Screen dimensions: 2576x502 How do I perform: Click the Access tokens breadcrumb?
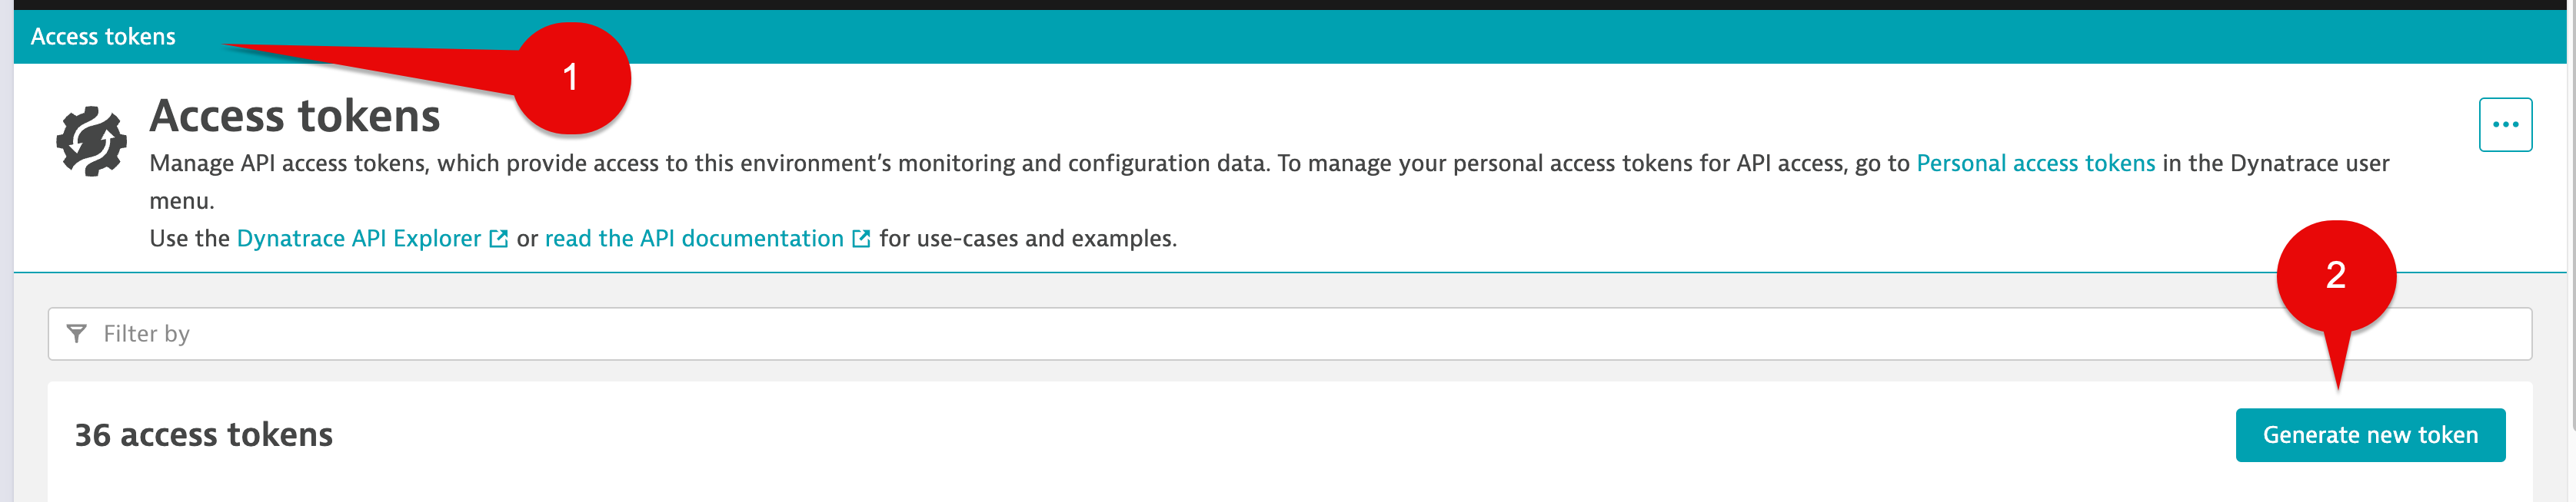point(103,37)
